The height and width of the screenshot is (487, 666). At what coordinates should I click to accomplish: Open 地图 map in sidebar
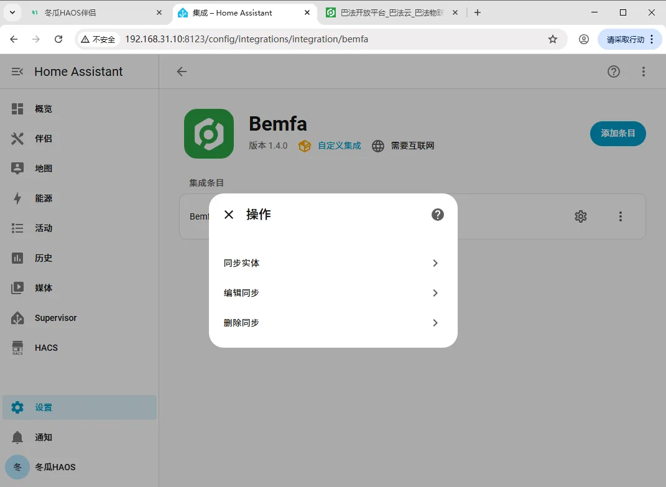pyautogui.click(x=80, y=169)
